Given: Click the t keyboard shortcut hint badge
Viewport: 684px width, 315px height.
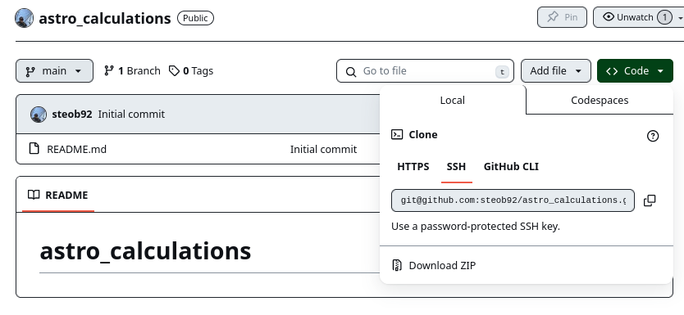Looking at the screenshot, I should click(x=502, y=72).
